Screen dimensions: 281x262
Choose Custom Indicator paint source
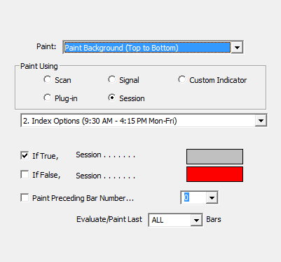[x=182, y=79]
